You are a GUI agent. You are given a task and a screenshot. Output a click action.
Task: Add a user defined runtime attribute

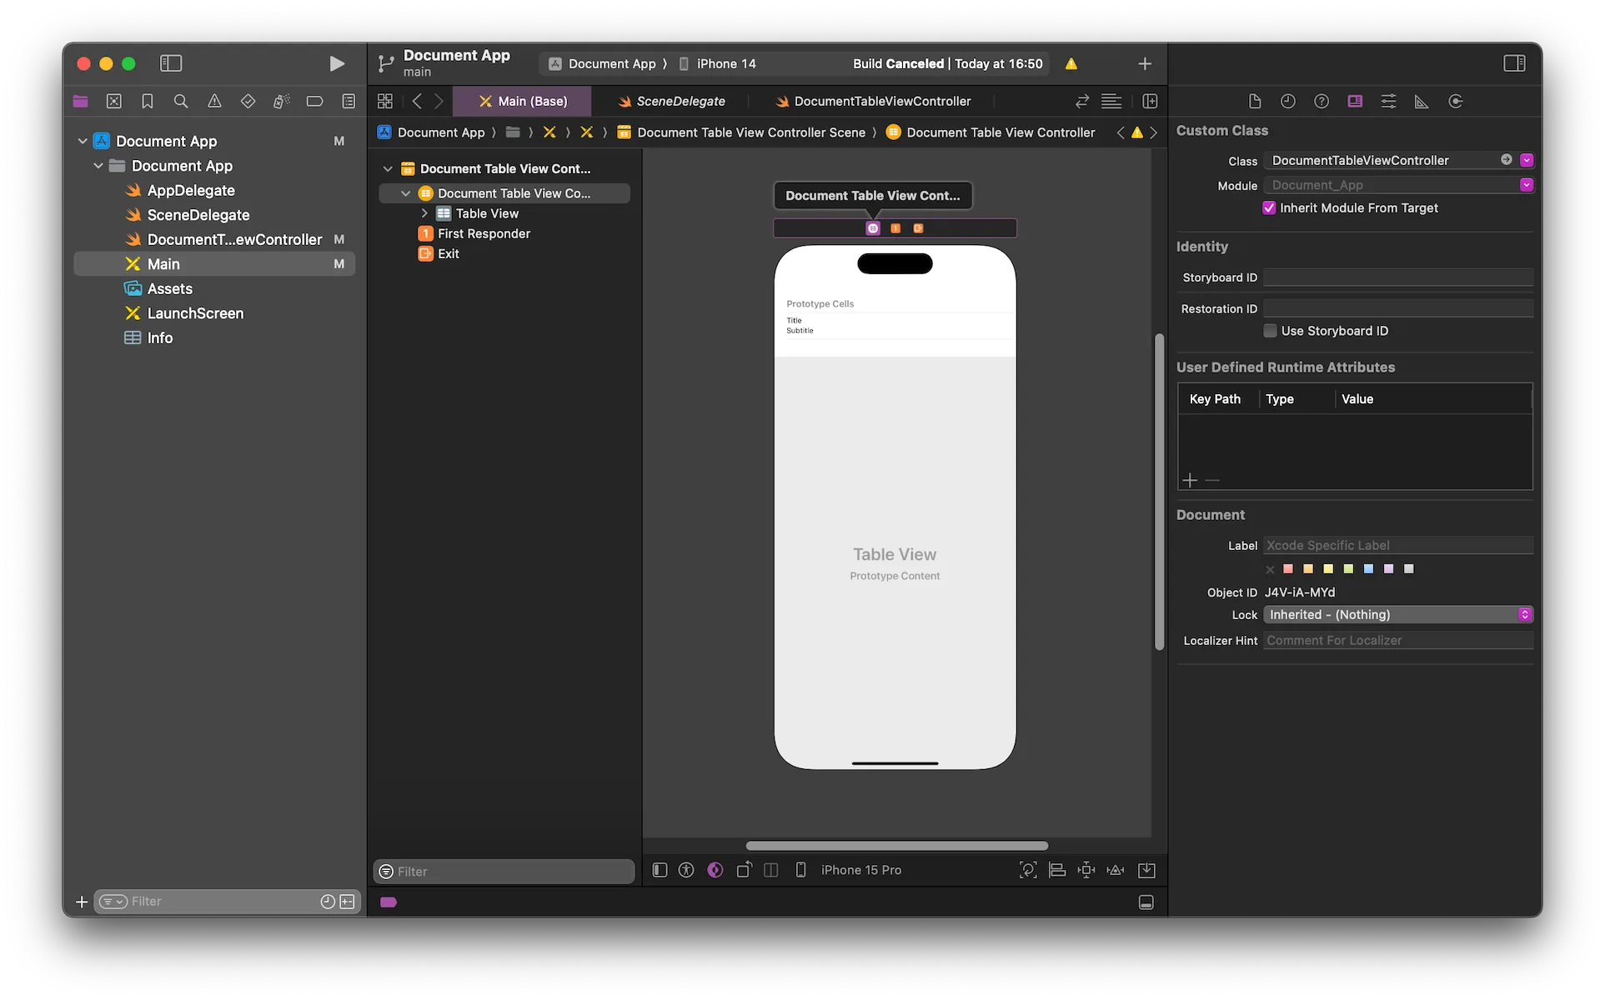[x=1190, y=480]
